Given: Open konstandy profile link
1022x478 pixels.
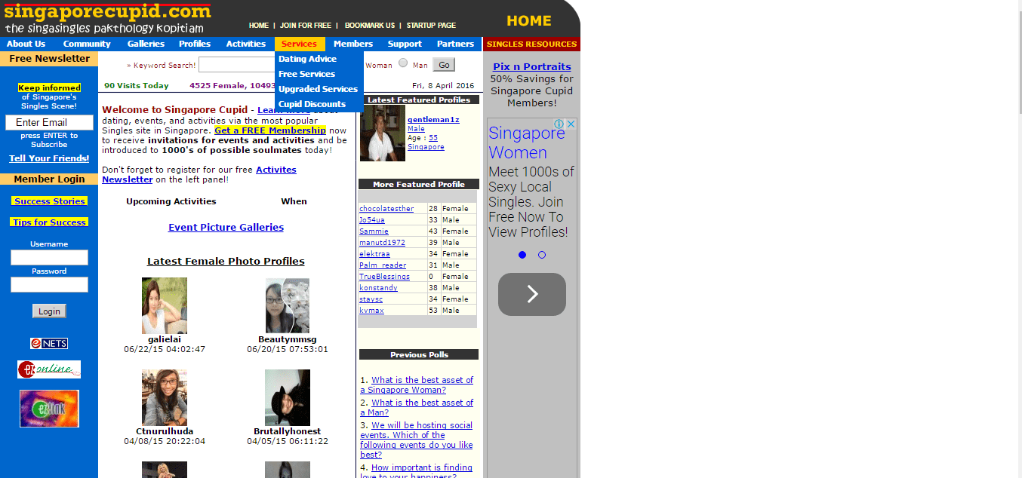Looking at the screenshot, I should click(378, 288).
